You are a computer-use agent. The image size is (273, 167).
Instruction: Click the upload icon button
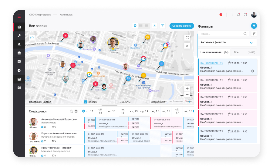pyautogui.click(x=163, y=26)
